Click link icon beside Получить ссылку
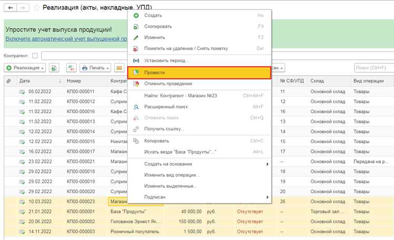Screen dimensions: 394x240 136,129
